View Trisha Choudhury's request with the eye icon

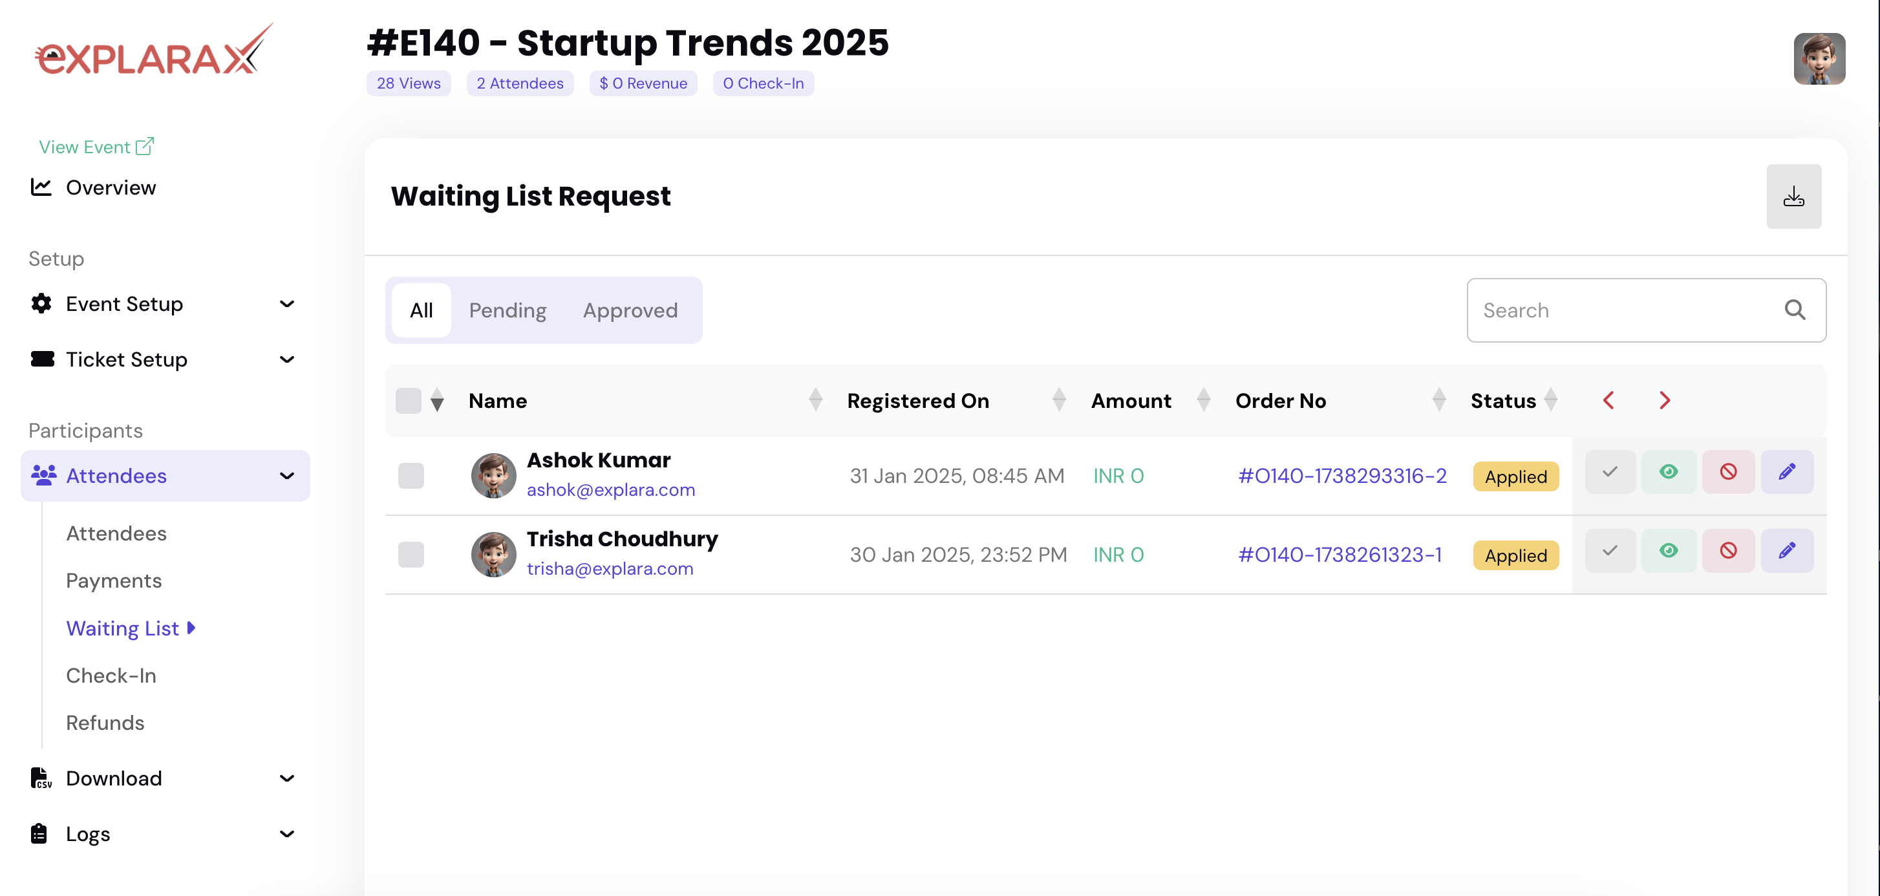[x=1669, y=551]
